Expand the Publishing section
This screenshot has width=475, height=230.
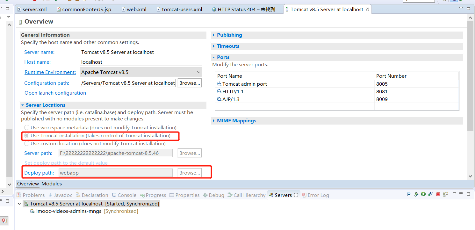point(214,35)
